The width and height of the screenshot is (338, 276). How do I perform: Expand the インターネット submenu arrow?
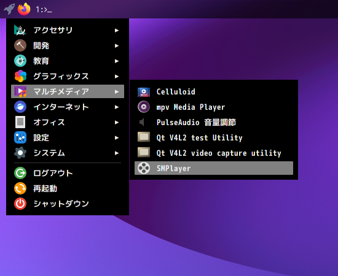pyautogui.click(x=117, y=107)
